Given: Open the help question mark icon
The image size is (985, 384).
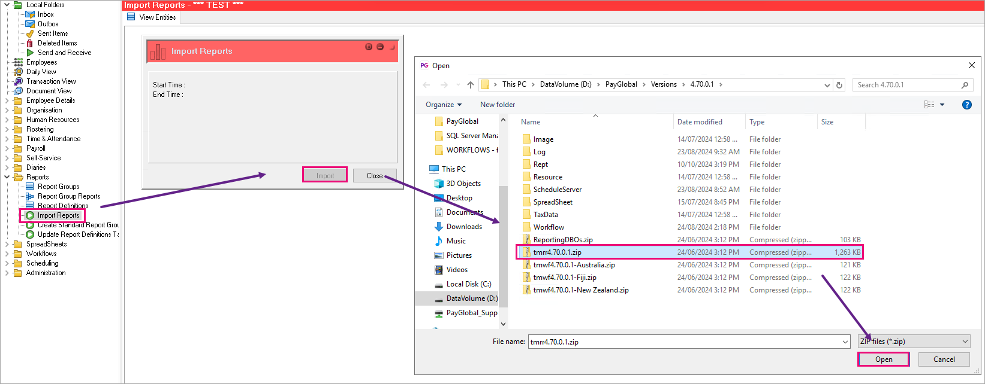Looking at the screenshot, I should [x=966, y=105].
